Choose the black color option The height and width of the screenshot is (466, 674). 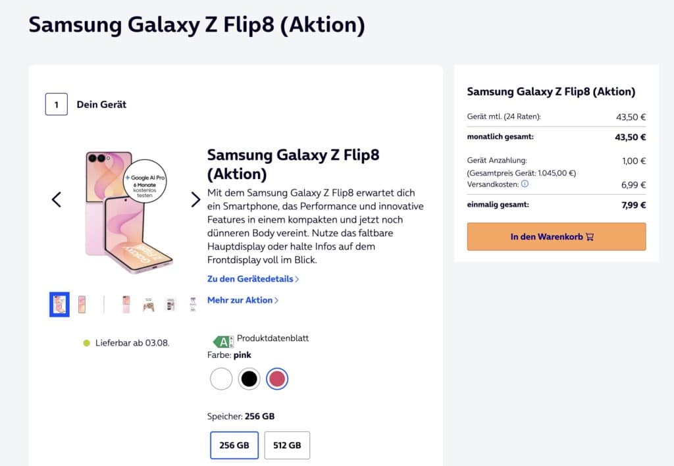click(x=249, y=378)
